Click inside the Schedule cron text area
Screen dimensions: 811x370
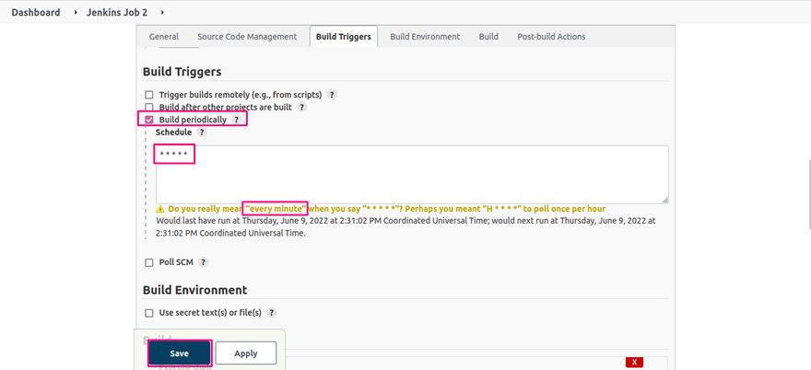[412, 175]
